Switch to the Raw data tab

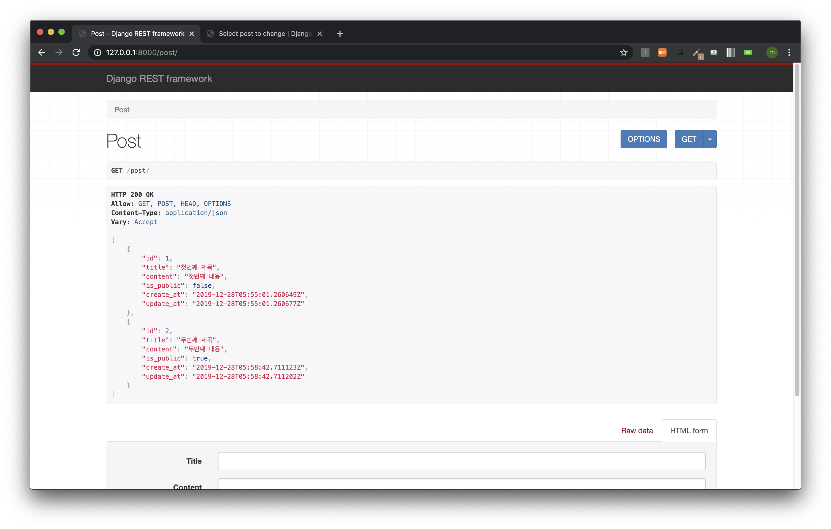click(x=637, y=430)
